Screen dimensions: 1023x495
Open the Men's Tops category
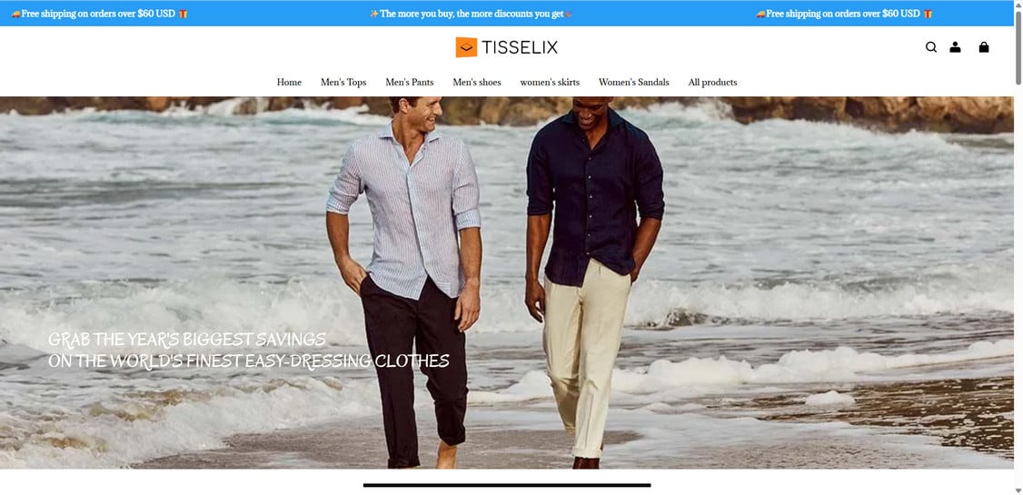point(343,82)
